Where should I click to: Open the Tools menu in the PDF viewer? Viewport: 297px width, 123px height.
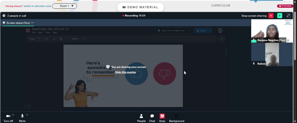[48, 33]
